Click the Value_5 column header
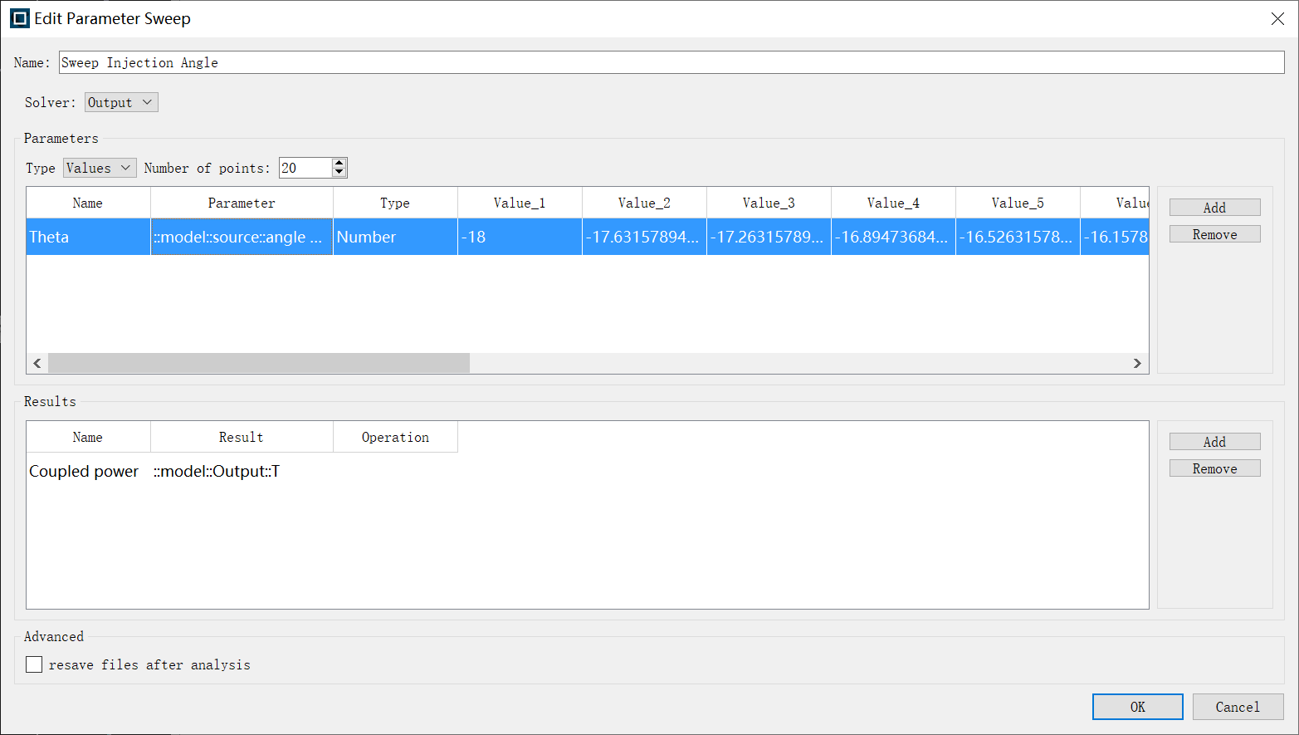The height and width of the screenshot is (735, 1299). (x=1018, y=203)
